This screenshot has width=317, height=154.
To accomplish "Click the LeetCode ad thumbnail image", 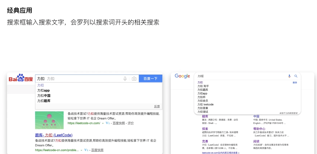I will (x=49, y=120).
